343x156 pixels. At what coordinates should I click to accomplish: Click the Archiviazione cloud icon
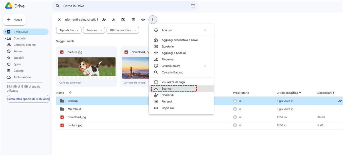click(9, 77)
